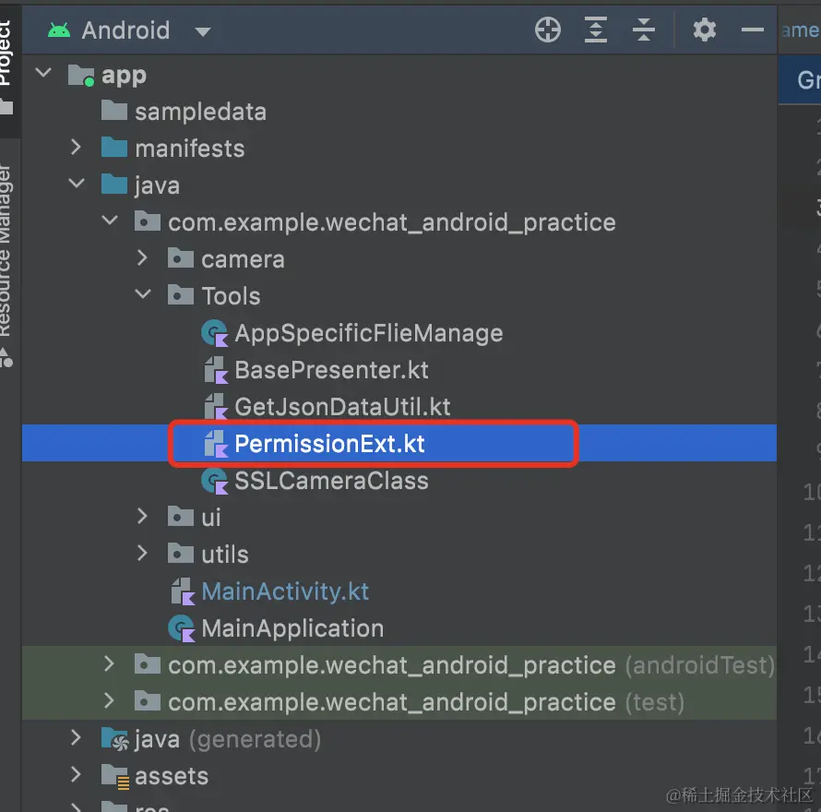Expand the androidTest package
The image size is (821, 812).
click(109, 663)
